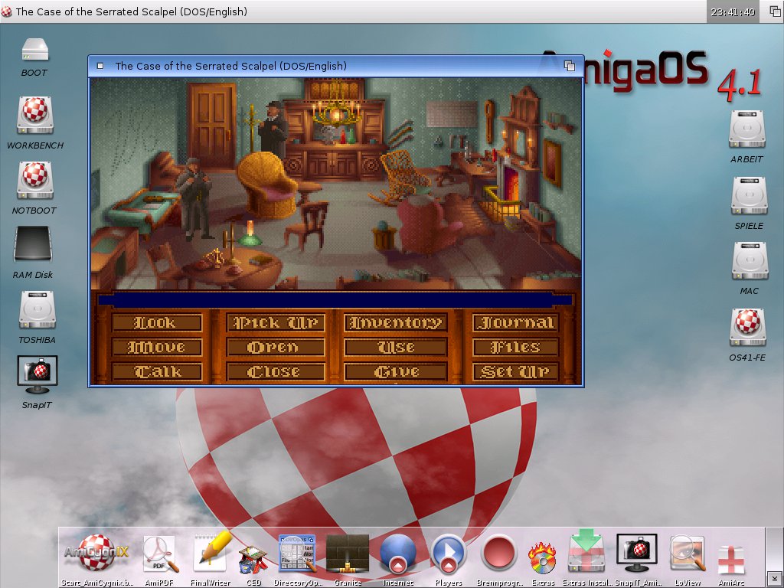Click the man standing by the coat rack

(x=273, y=129)
